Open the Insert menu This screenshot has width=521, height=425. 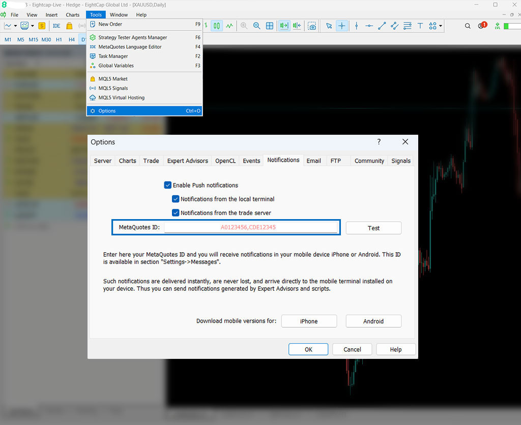coord(51,15)
